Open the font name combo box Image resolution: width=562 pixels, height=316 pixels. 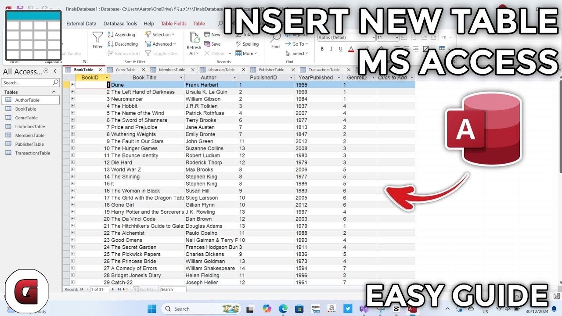346,38
